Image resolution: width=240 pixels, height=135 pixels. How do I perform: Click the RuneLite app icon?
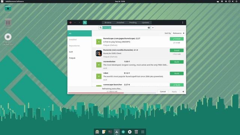coord(99,53)
